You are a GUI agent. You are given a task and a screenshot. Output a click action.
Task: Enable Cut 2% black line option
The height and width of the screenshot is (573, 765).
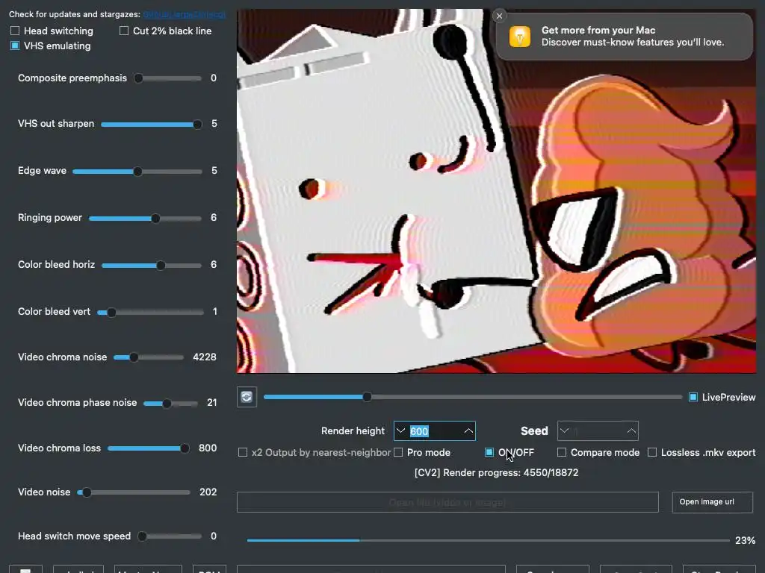tap(124, 31)
